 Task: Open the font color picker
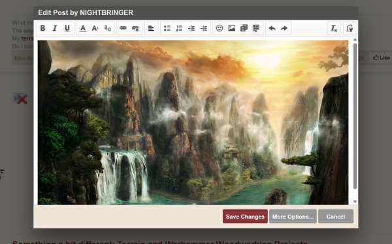click(x=83, y=28)
